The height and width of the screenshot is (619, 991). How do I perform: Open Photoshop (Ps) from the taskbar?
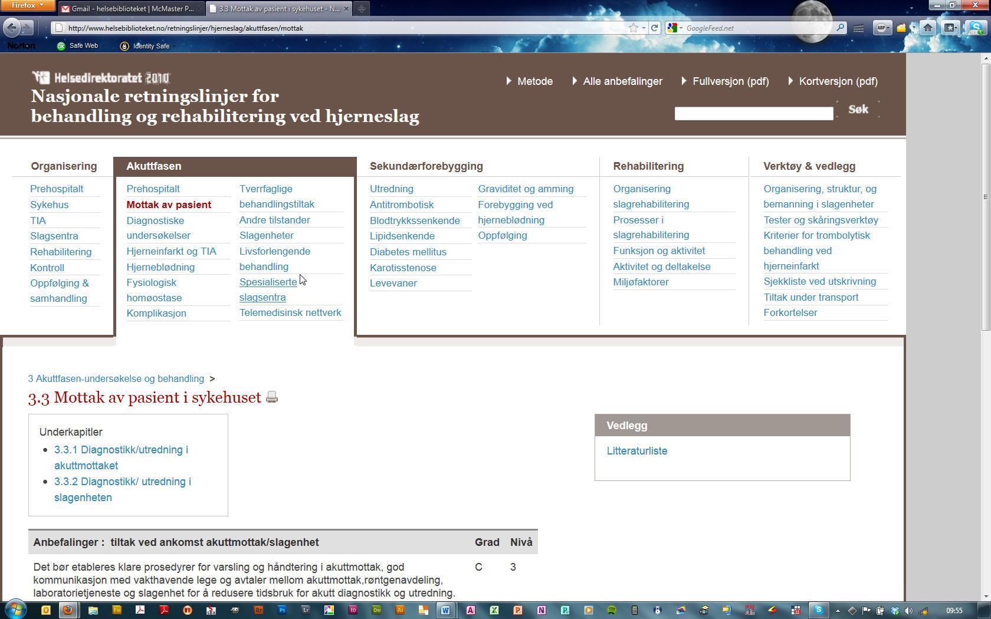point(282,610)
